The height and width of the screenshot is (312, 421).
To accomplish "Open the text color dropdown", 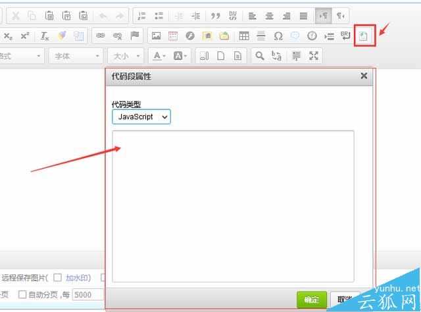I will [x=159, y=56].
